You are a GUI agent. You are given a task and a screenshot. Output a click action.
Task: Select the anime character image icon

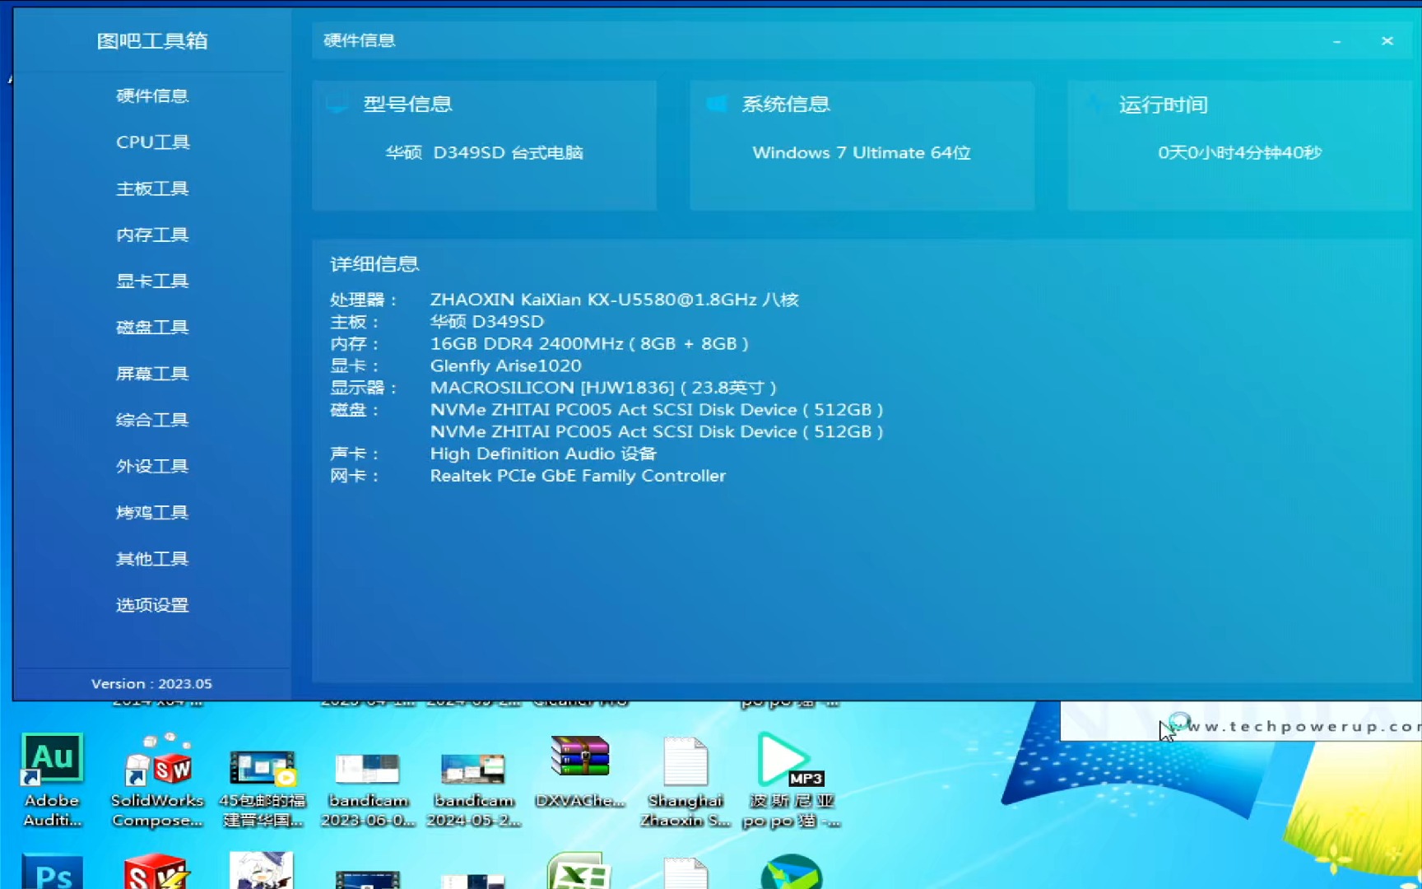click(x=263, y=871)
